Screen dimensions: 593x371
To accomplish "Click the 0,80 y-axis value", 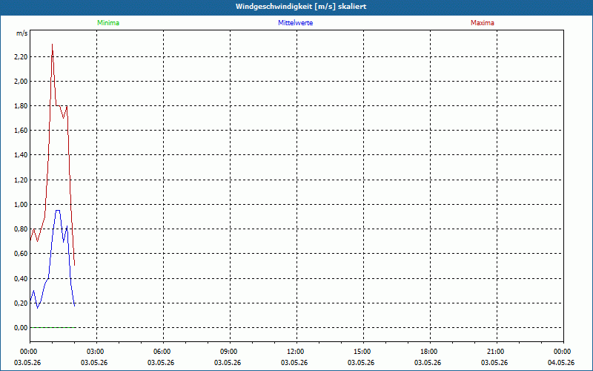I will [x=21, y=229].
